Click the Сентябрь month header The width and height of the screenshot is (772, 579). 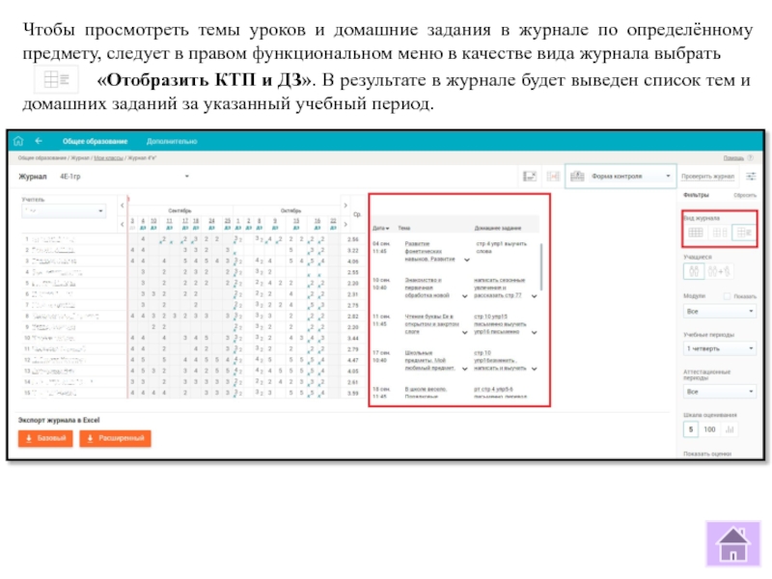[179, 210]
